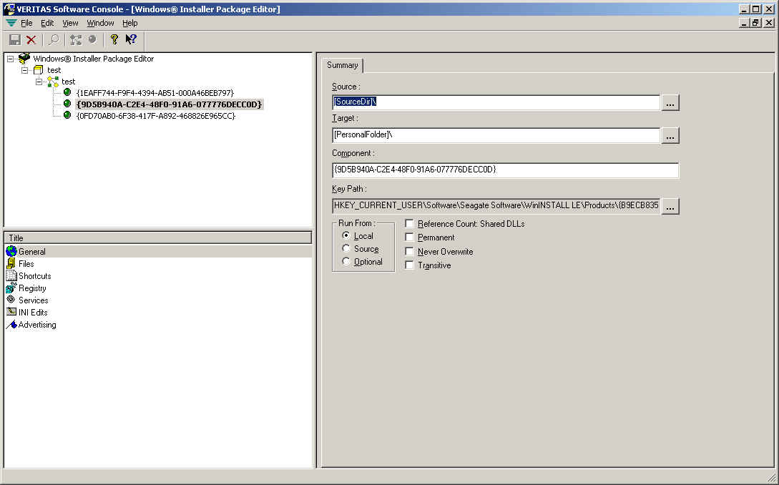Image resolution: width=779 pixels, height=485 pixels.
Task: Browse for Target folder with ... button
Action: click(x=670, y=136)
